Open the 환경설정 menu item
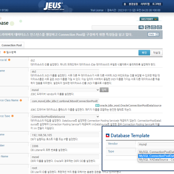Image resolution: width=174 pixels, height=174 pixels. [x=133, y=4]
